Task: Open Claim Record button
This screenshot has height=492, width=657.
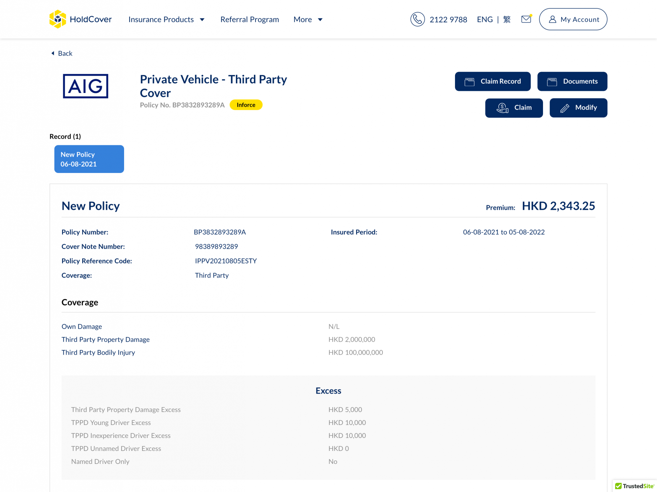Action: [492, 81]
